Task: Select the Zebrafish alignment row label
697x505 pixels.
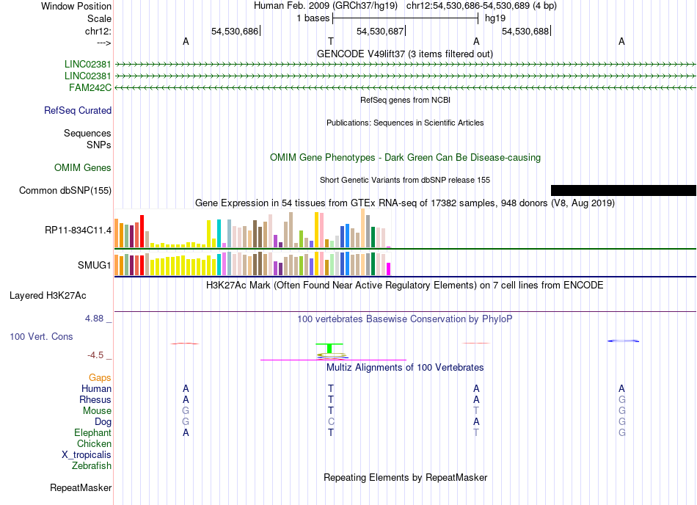Action: pyautogui.click(x=92, y=466)
